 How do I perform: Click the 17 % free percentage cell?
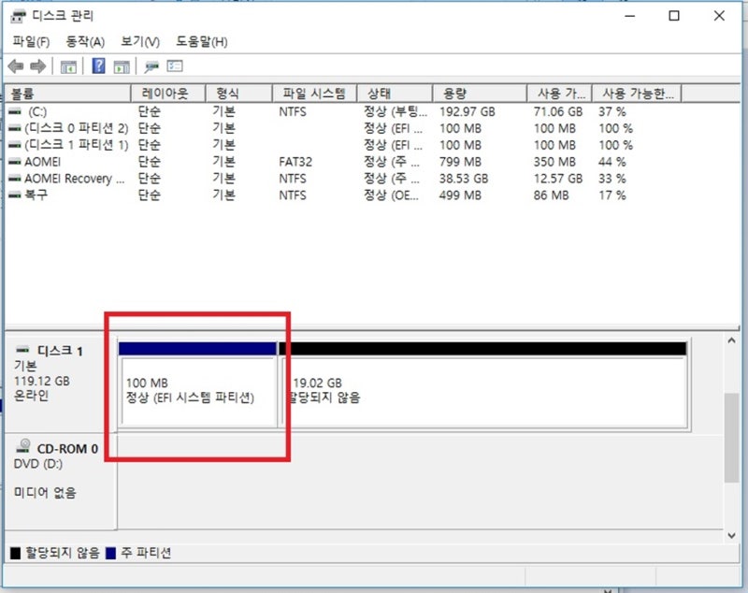click(x=612, y=195)
